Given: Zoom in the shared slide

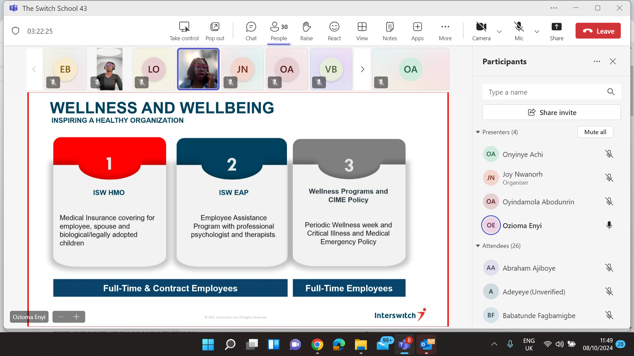Looking at the screenshot, I should tap(77, 317).
